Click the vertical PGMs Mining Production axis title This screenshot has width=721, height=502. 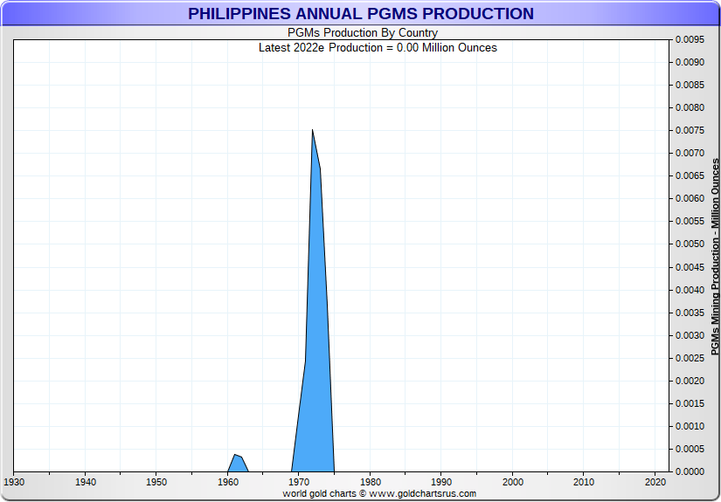click(715, 257)
